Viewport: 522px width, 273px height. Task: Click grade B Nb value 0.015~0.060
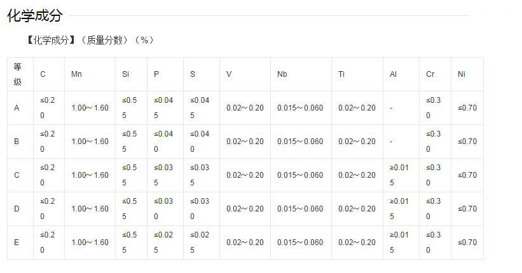(300, 142)
